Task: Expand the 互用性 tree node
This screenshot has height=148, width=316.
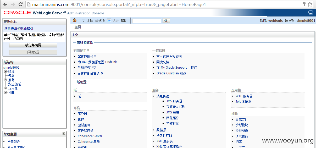Action: click(5, 88)
